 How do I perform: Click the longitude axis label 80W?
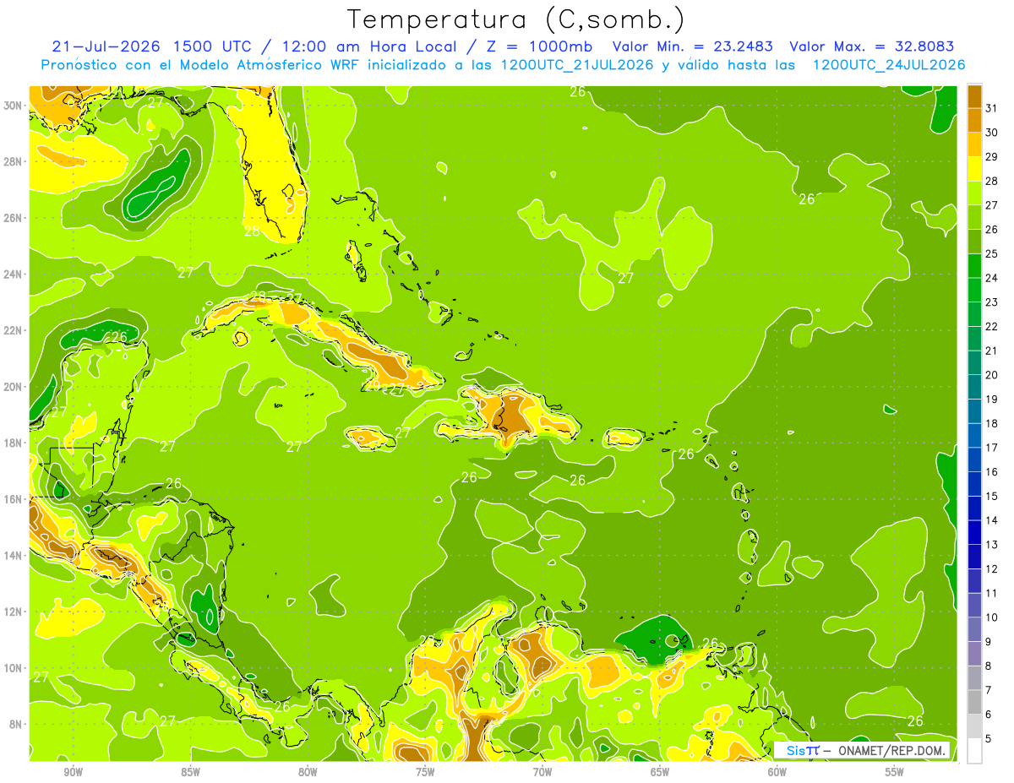point(308,772)
